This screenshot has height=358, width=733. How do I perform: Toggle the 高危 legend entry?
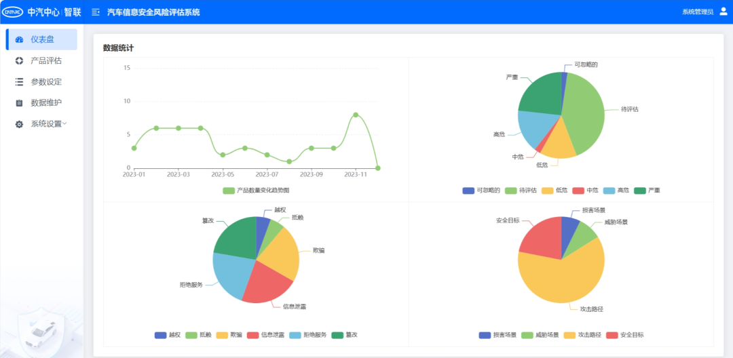pos(616,191)
